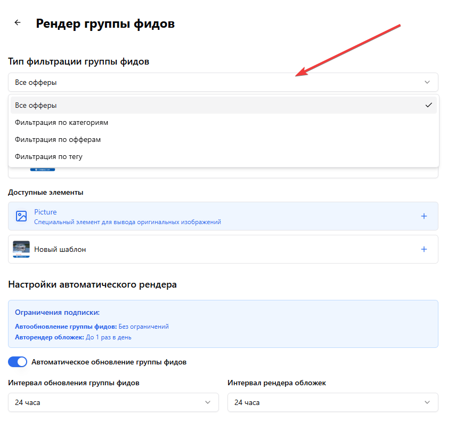Click the Новый шаблон preview thumbnail
Viewport: 464px width, 421px height.
tap(21, 249)
